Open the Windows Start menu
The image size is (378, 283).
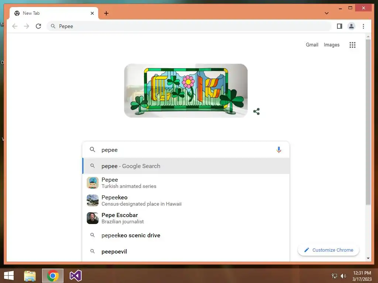[9, 276]
